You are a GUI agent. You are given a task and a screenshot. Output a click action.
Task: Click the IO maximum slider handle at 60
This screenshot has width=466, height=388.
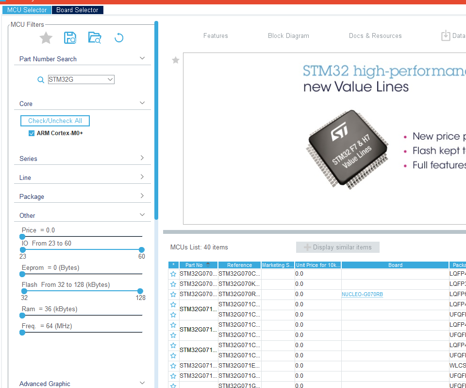(x=142, y=249)
